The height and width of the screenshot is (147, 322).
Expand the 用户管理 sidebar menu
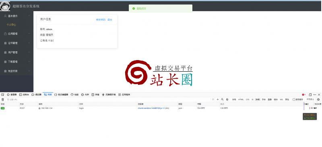pyautogui.click(x=17, y=52)
